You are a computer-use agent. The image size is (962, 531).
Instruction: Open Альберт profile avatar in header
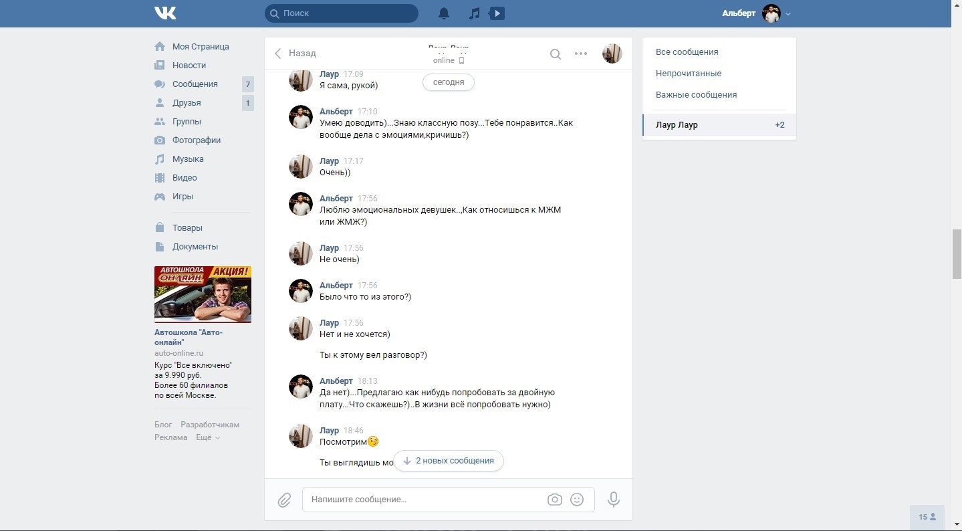click(771, 13)
